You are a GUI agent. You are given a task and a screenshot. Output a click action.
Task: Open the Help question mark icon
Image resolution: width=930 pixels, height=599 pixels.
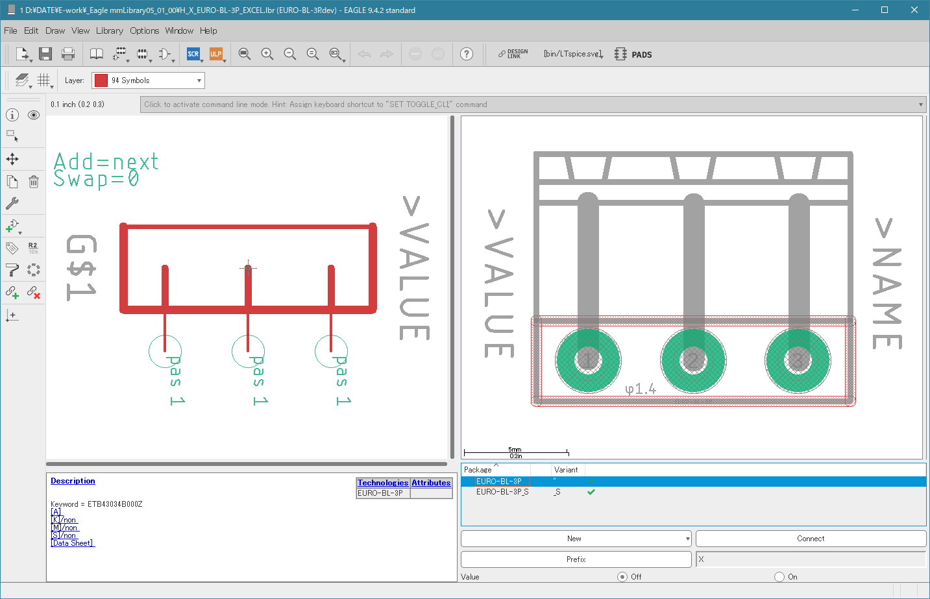467,54
